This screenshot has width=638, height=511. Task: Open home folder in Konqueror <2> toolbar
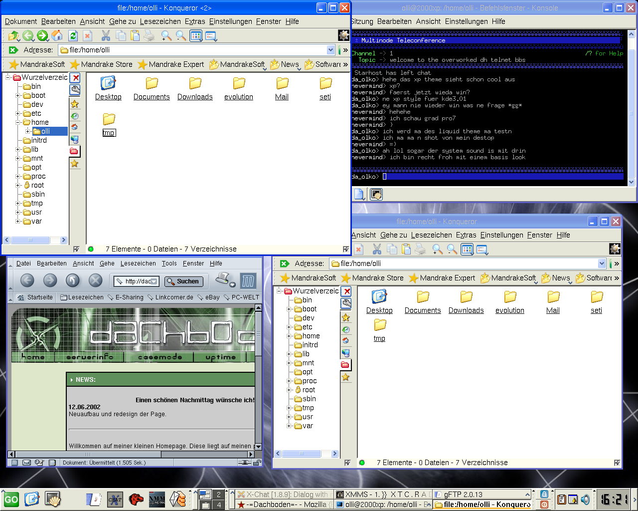(57, 35)
